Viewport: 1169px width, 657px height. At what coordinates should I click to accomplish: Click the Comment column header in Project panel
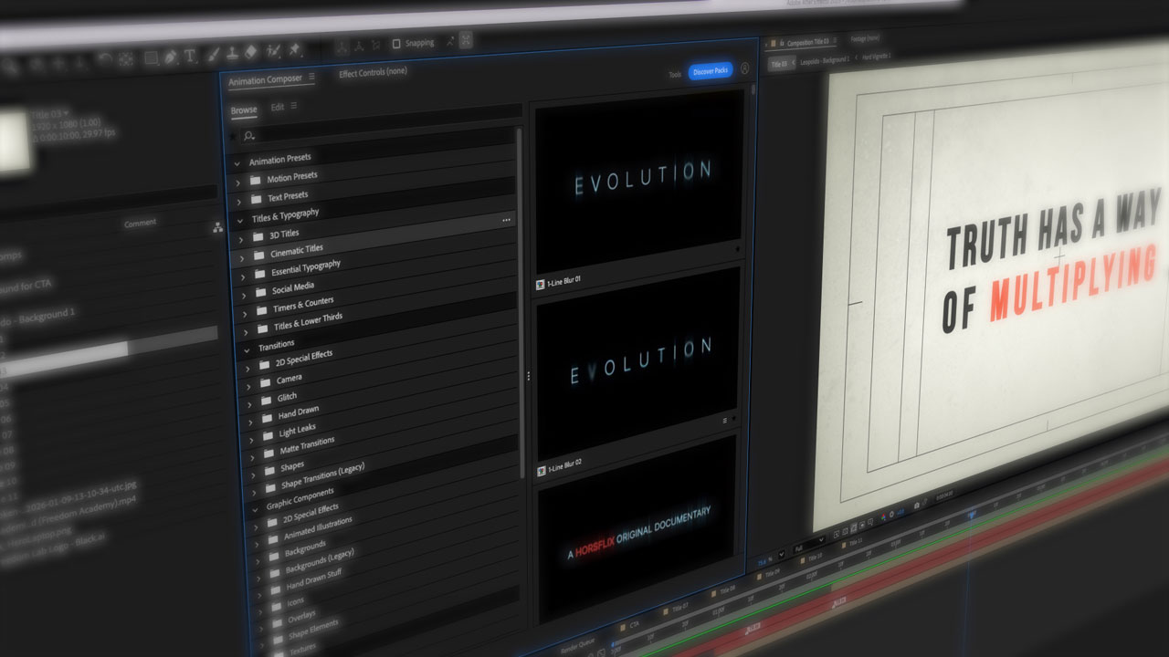tap(140, 223)
